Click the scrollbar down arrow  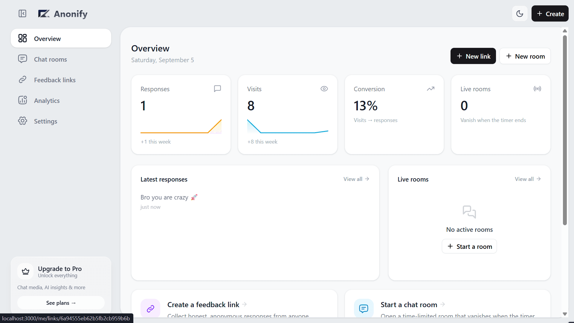pyautogui.click(x=565, y=314)
